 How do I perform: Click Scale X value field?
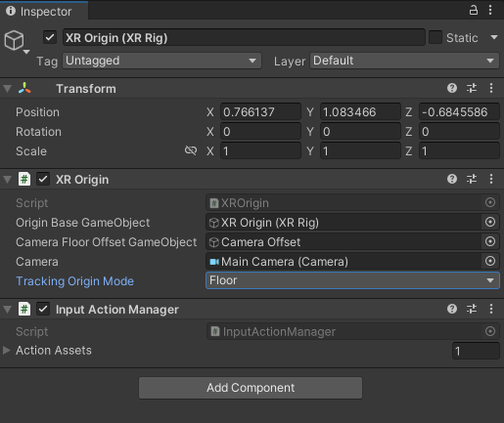(x=260, y=151)
